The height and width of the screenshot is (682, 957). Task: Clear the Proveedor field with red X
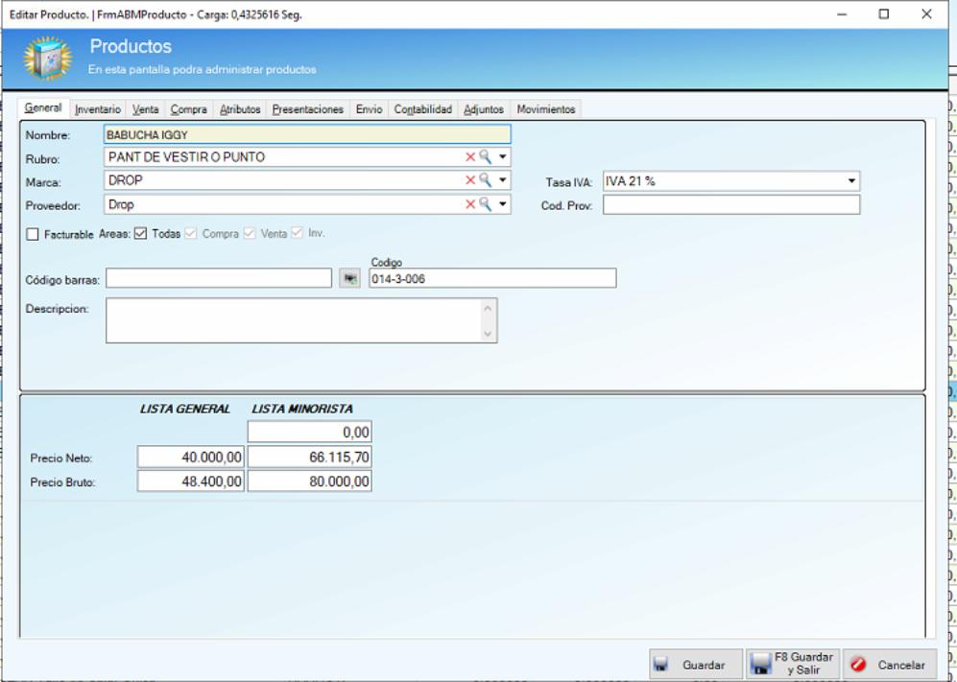[470, 204]
